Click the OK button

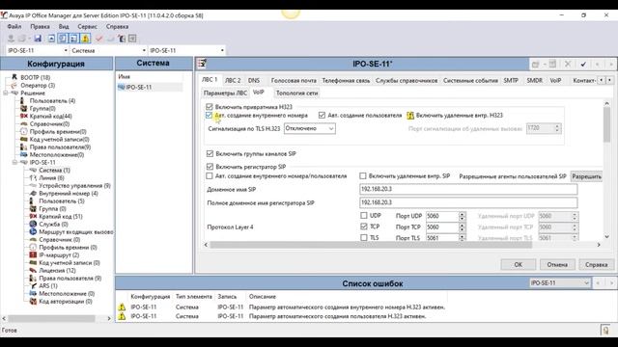point(518,265)
